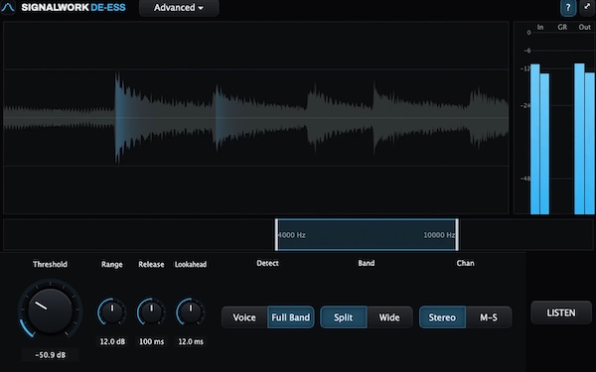Click the -50.9 dB threshold value field

51,355
